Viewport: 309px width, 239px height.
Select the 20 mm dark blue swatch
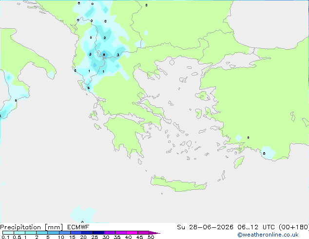(x=87, y=233)
